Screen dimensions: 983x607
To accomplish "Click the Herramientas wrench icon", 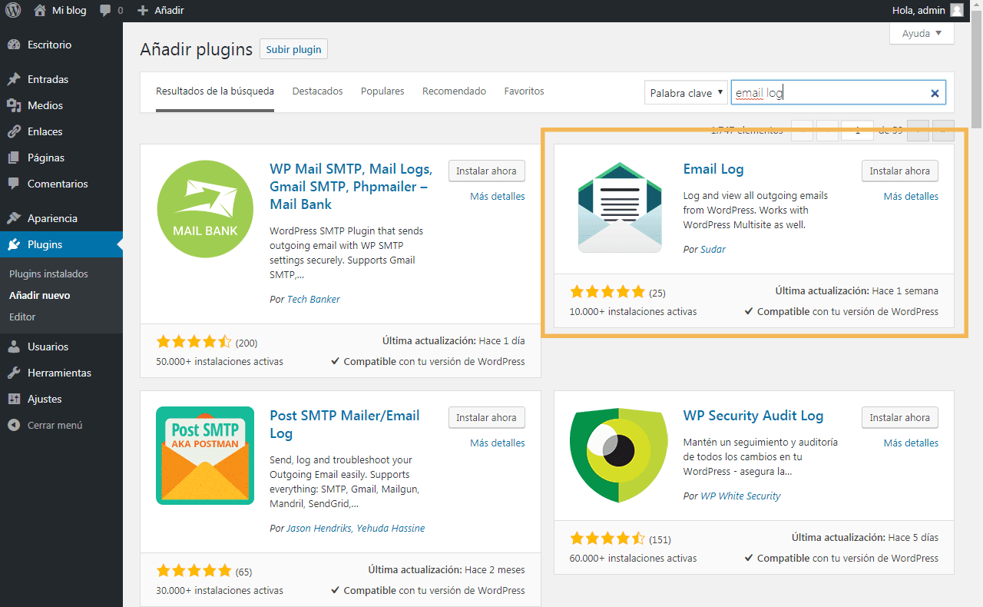I will click(14, 373).
